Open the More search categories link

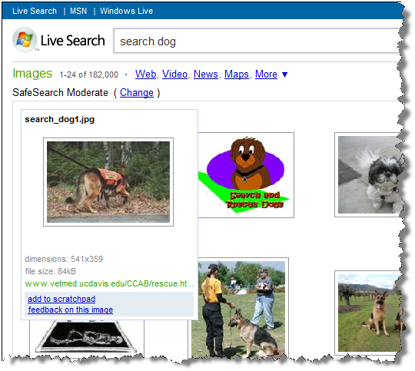click(266, 74)
